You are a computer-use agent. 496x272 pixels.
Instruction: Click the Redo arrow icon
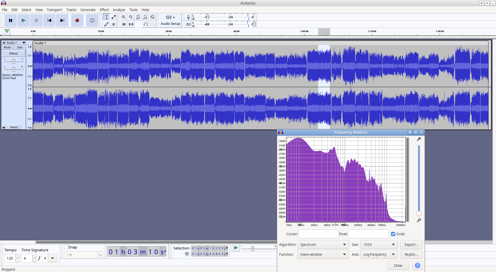point(153,24)
